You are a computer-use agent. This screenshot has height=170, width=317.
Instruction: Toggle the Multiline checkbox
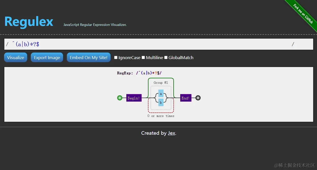pyautogui.click(x=143, y=58)
